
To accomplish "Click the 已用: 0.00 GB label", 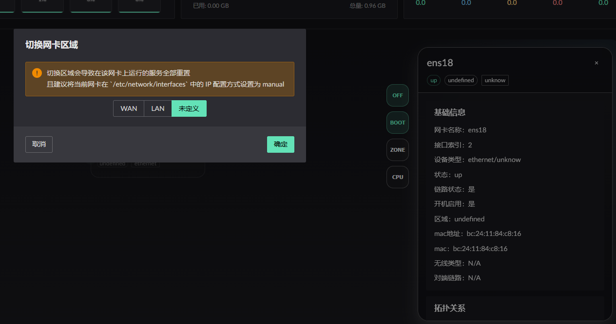I will pos(211,6).
